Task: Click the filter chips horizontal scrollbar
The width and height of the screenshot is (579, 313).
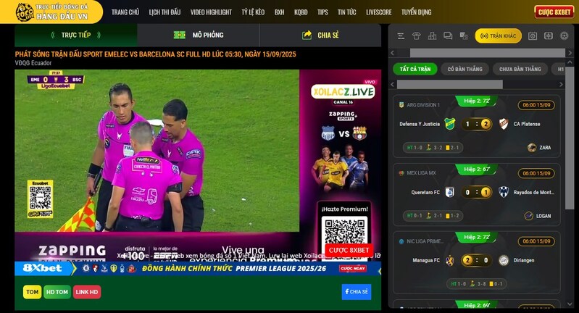Action: click(450, 85)
